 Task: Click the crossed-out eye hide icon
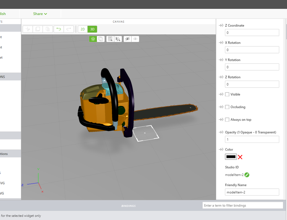pyautogui.click(x=127, y=39)
